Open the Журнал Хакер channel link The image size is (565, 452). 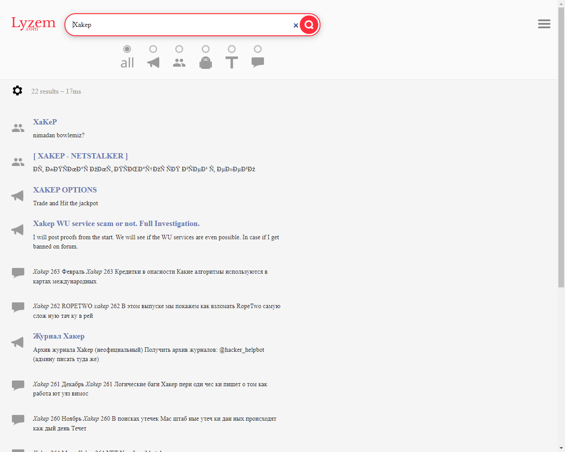pyautogui.click(x=59, y=336)
